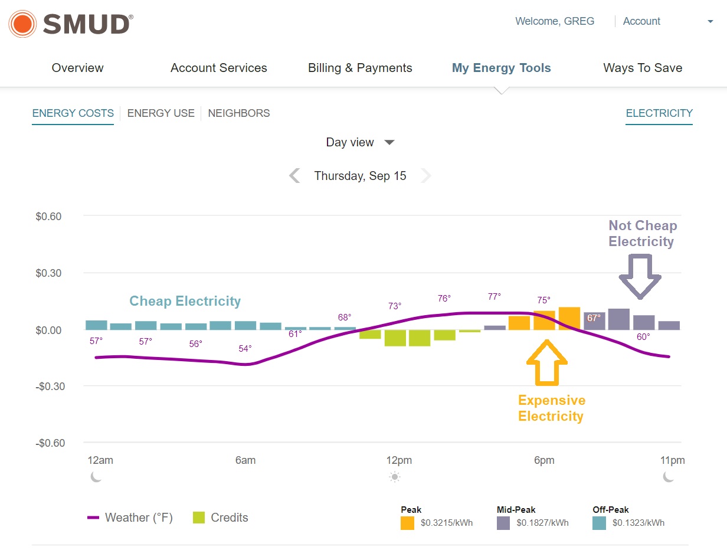Click the sun icon below 12pm
727x550 pixels.
click(395, 477)
